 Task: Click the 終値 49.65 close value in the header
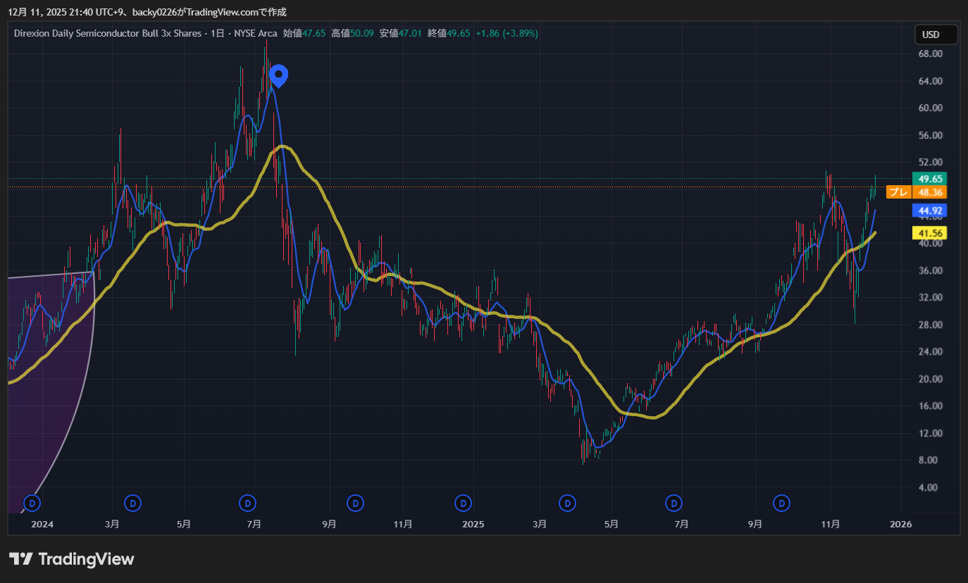pyautogui.click(x=449, y=33)
